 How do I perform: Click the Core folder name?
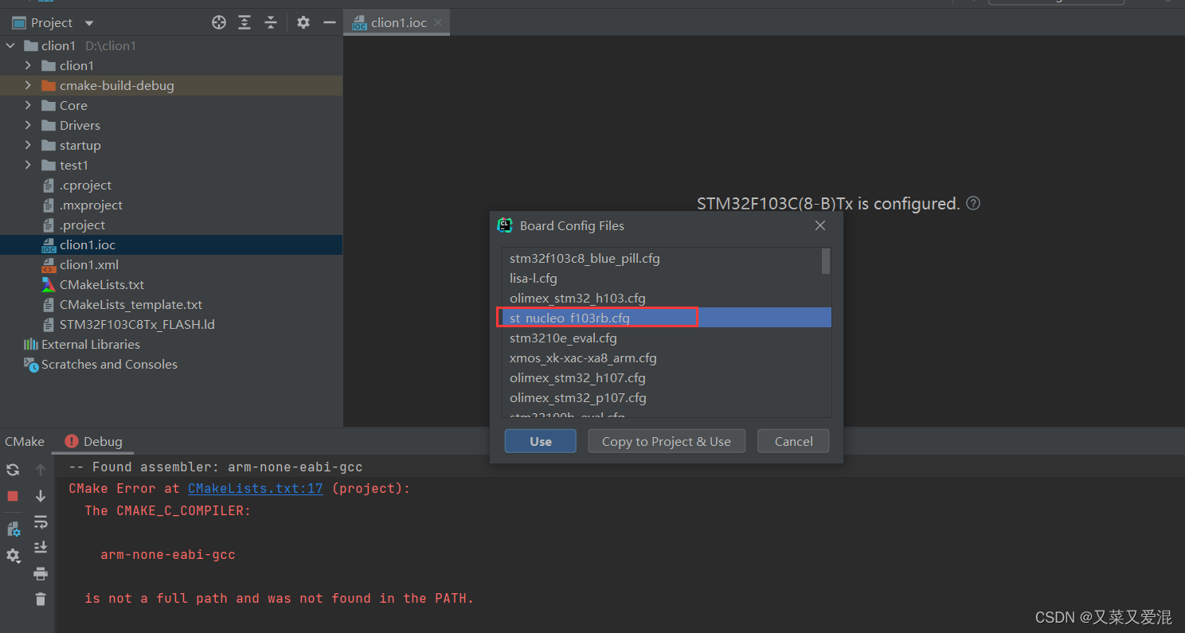click(x=73, y=105)
